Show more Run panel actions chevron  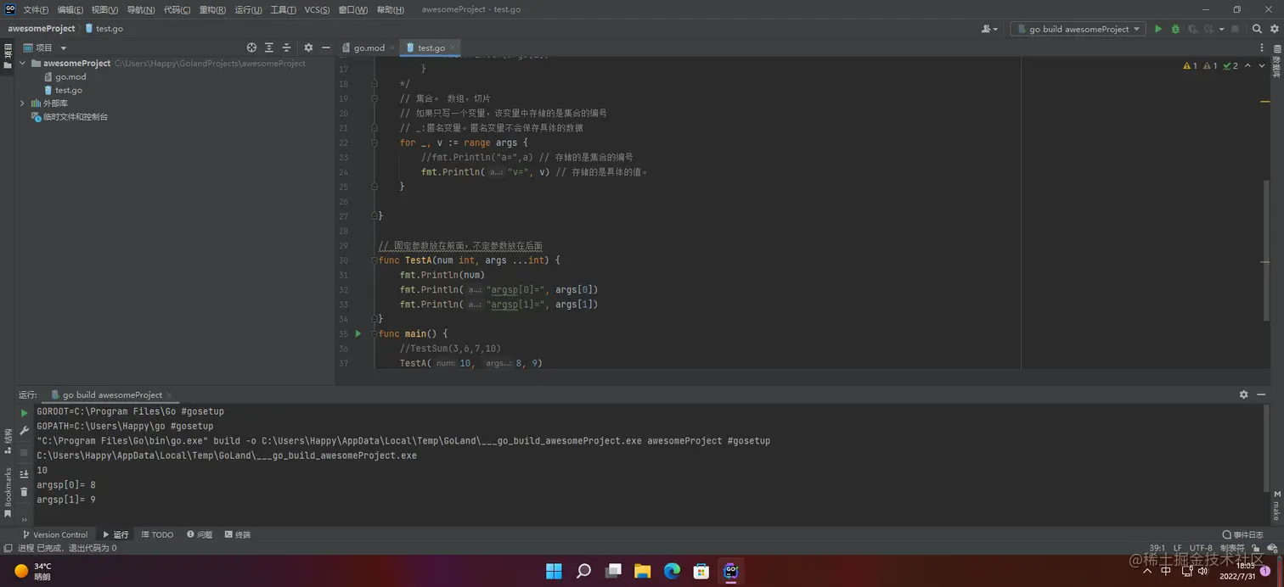[x=24, y=519]
